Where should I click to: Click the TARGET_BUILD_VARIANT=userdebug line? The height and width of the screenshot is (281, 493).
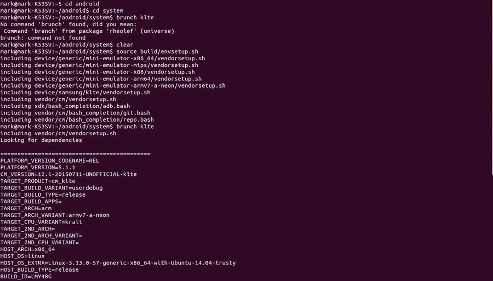coord(51,188)
